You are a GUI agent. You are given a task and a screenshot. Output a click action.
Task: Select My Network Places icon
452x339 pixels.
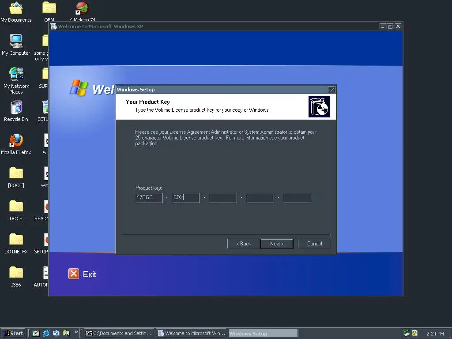16,80
